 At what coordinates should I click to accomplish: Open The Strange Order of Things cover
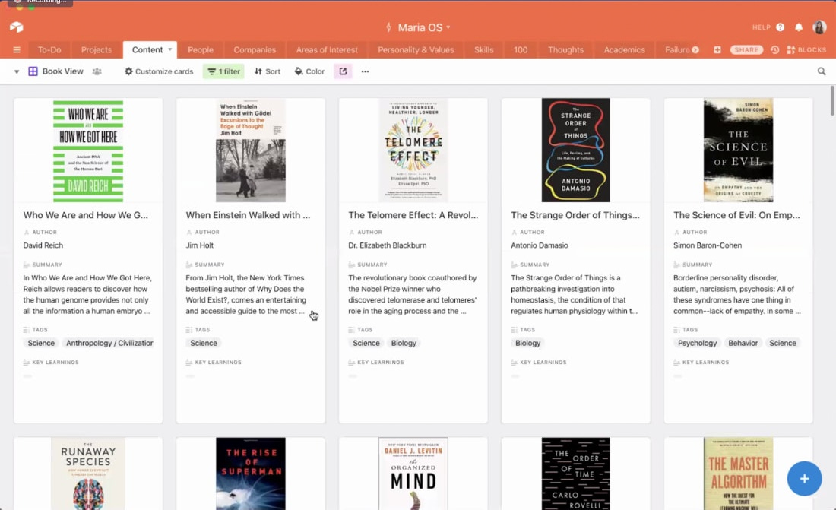(x=576, y=150)
